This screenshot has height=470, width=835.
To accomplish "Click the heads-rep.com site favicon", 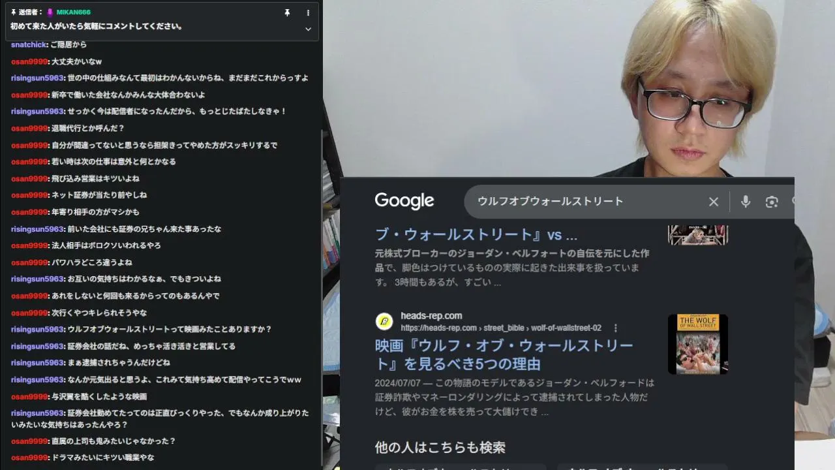I will tap(384, 321).
